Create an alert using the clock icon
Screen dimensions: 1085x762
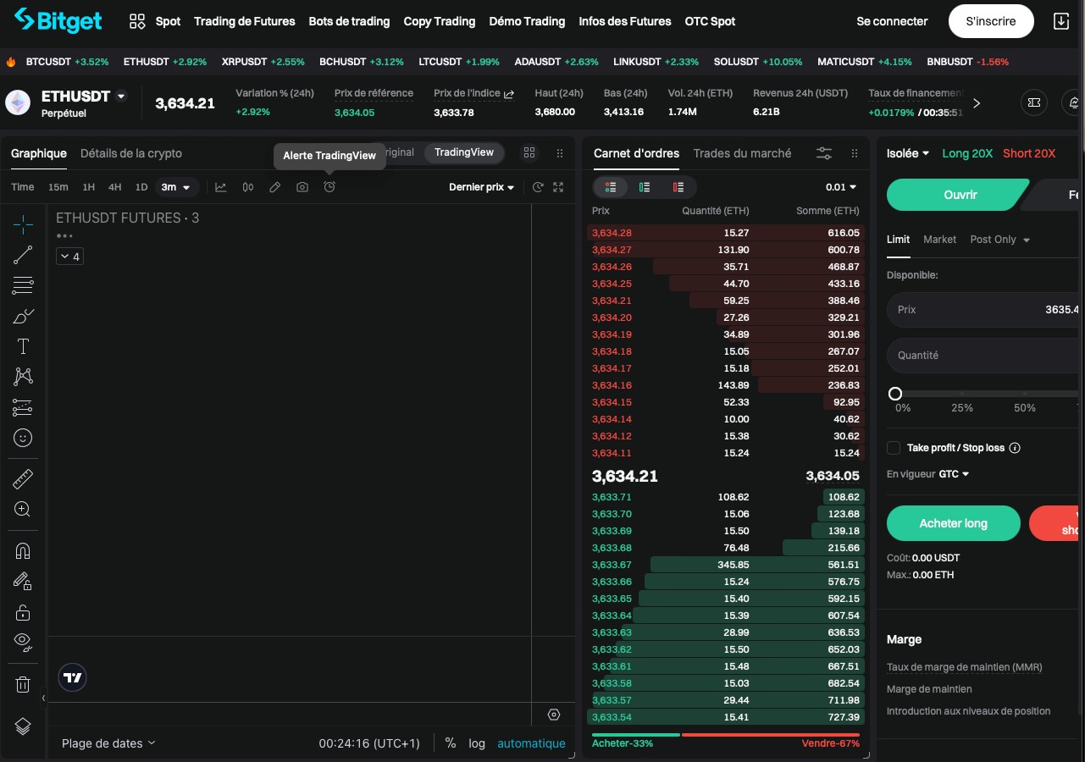pyautogui.click(x=329, y=187)
